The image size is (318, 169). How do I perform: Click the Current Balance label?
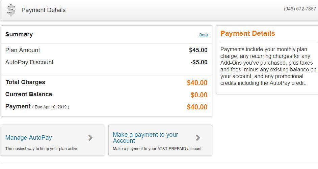(x=29, y=94)
